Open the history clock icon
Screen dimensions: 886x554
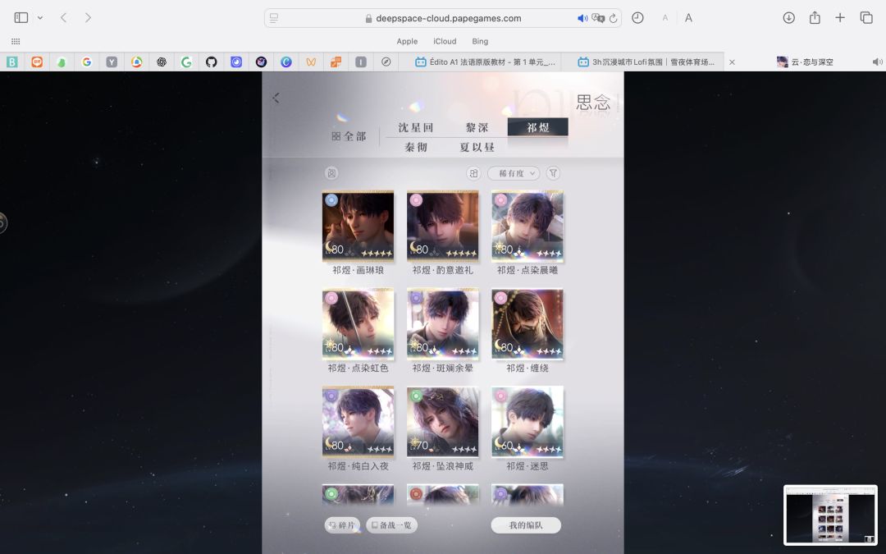coord(637,18)
